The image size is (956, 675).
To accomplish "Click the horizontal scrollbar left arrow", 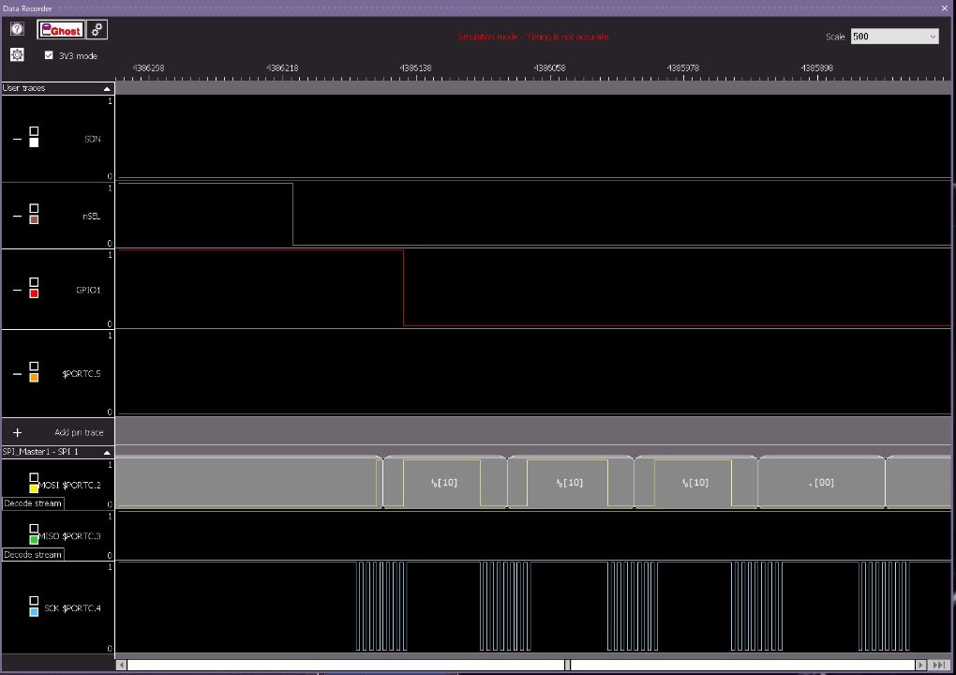I will click(122, 665).
